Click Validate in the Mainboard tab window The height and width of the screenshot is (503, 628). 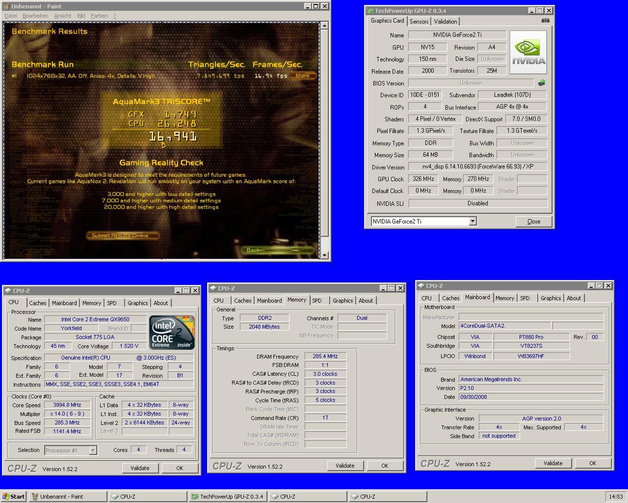pos(553,463)
